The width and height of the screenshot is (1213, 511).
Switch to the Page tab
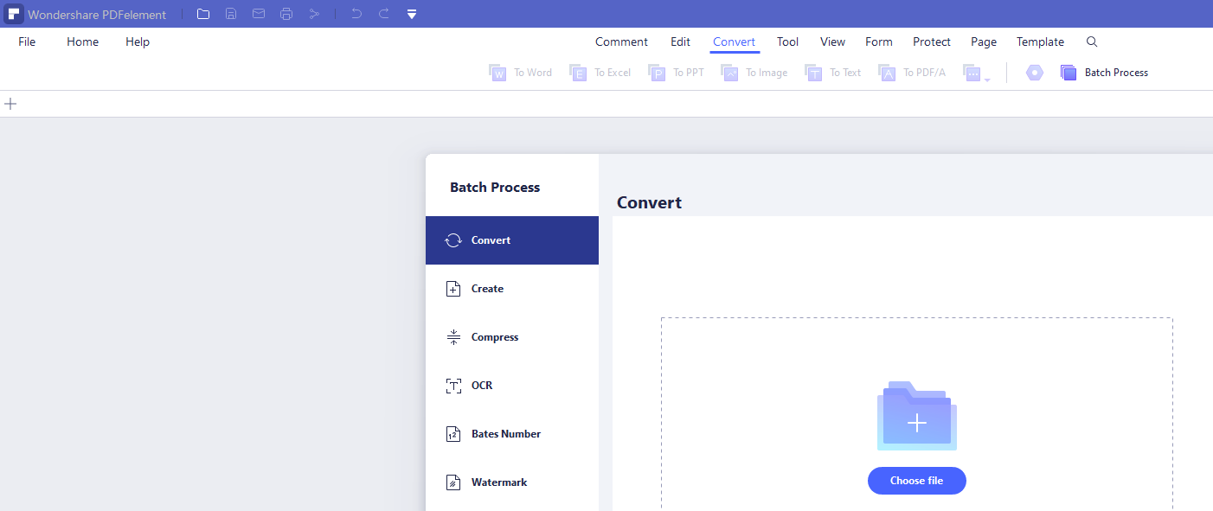[x=984, y=42]
